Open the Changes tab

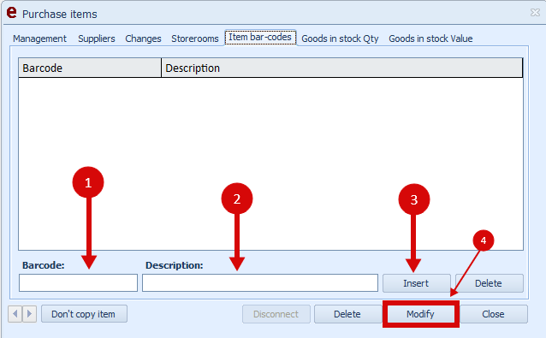pyautogui.click(x=143, y=39)
